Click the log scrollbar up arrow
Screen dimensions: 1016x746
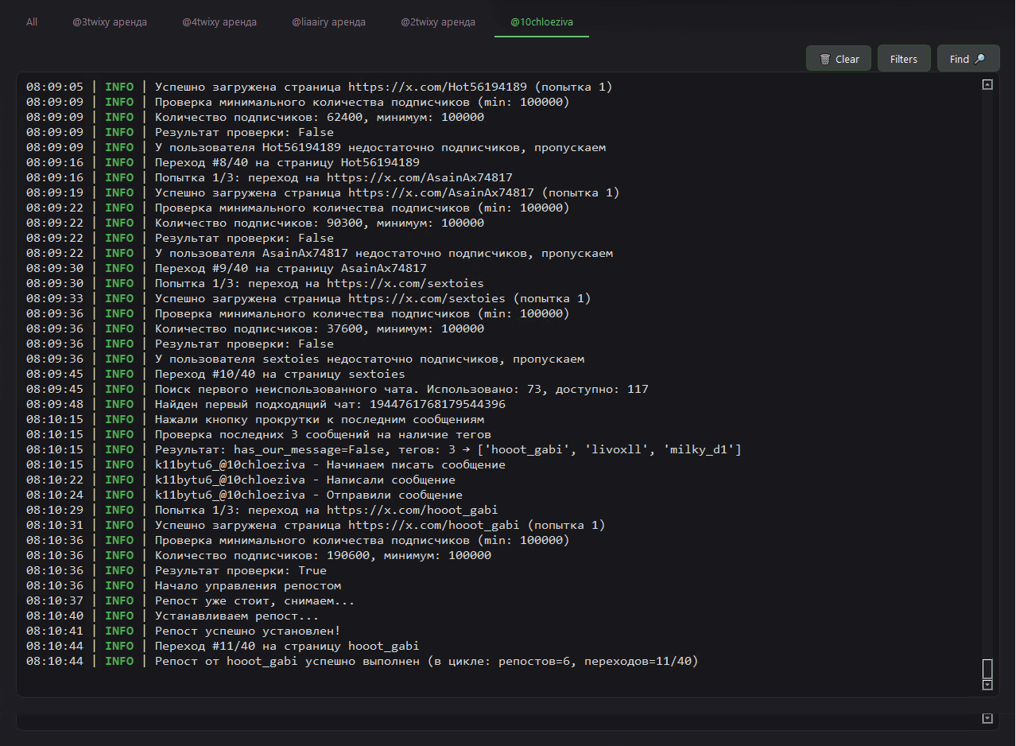click(987, 84)
